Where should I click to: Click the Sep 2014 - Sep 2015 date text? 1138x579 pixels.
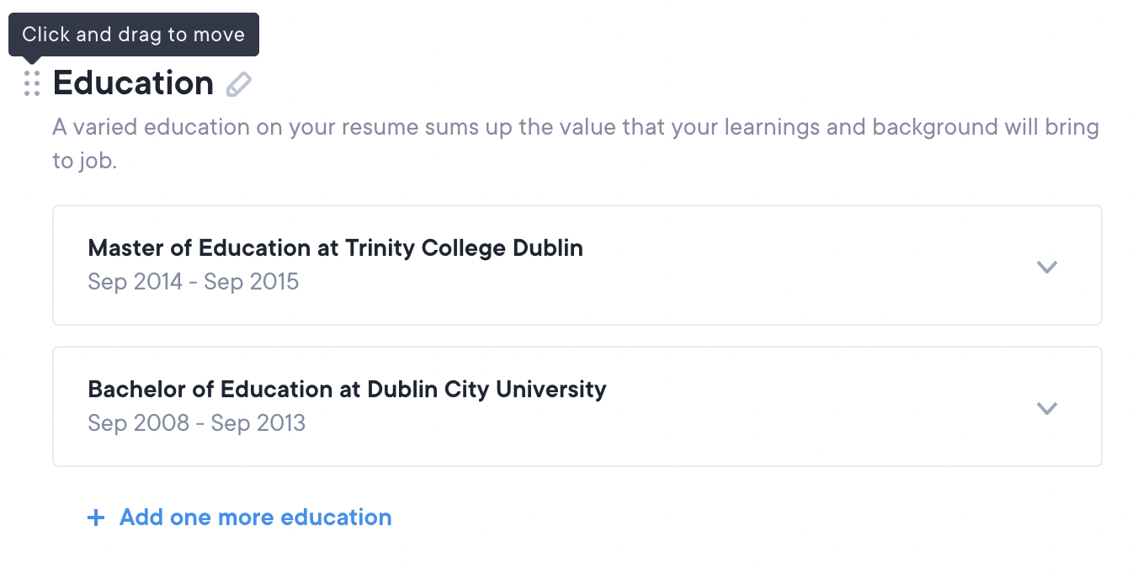coord(193,281)
